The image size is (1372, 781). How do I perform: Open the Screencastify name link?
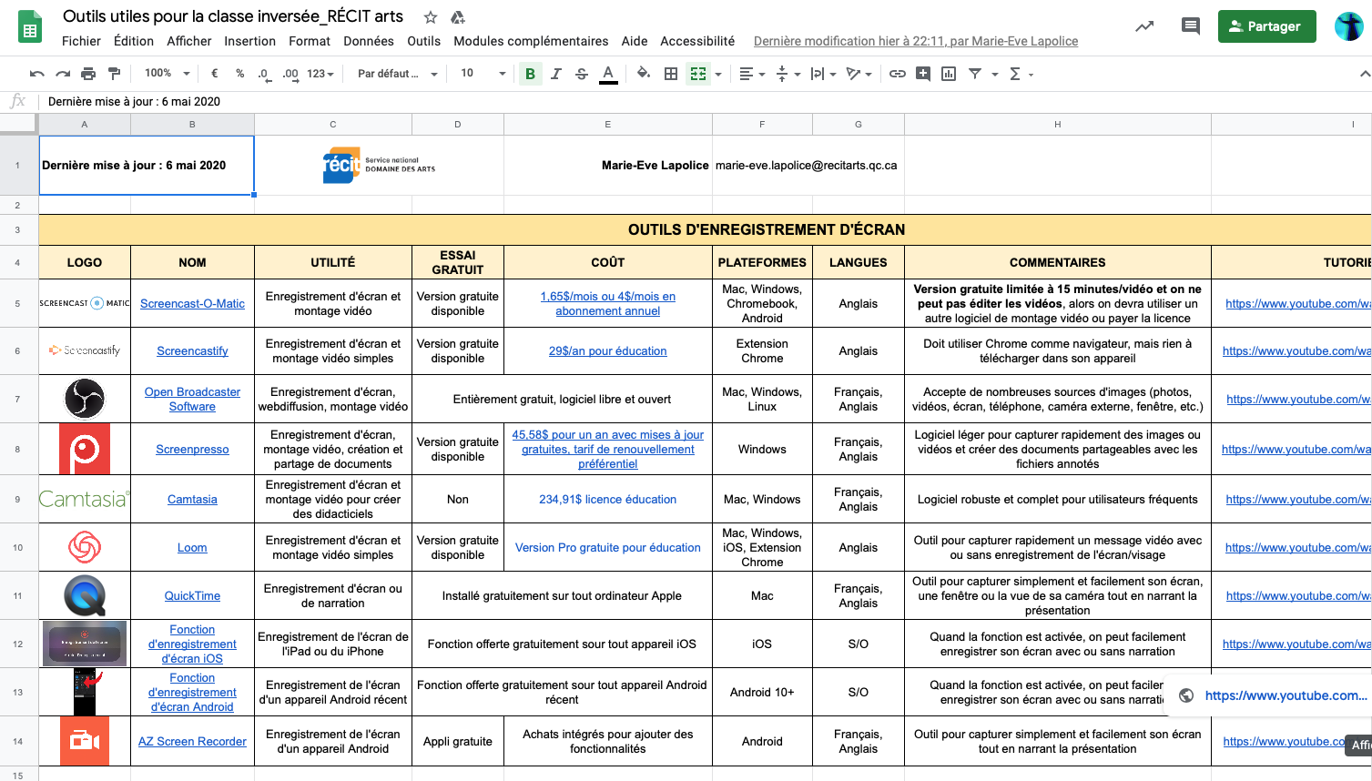[192, 350]
